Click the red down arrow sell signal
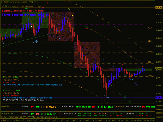This screenshot has width=163, height=122. pyautogui.click(x=43, y=7)
